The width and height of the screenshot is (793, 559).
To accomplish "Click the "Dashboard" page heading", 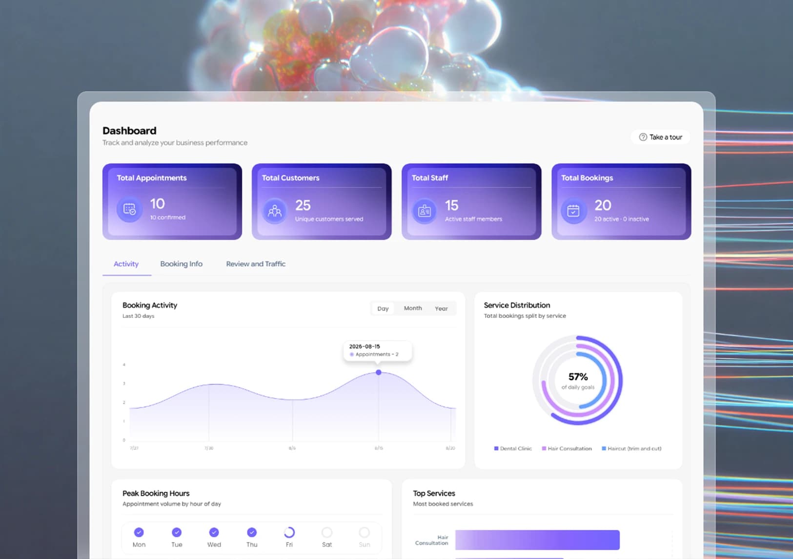I will (129, 131).
